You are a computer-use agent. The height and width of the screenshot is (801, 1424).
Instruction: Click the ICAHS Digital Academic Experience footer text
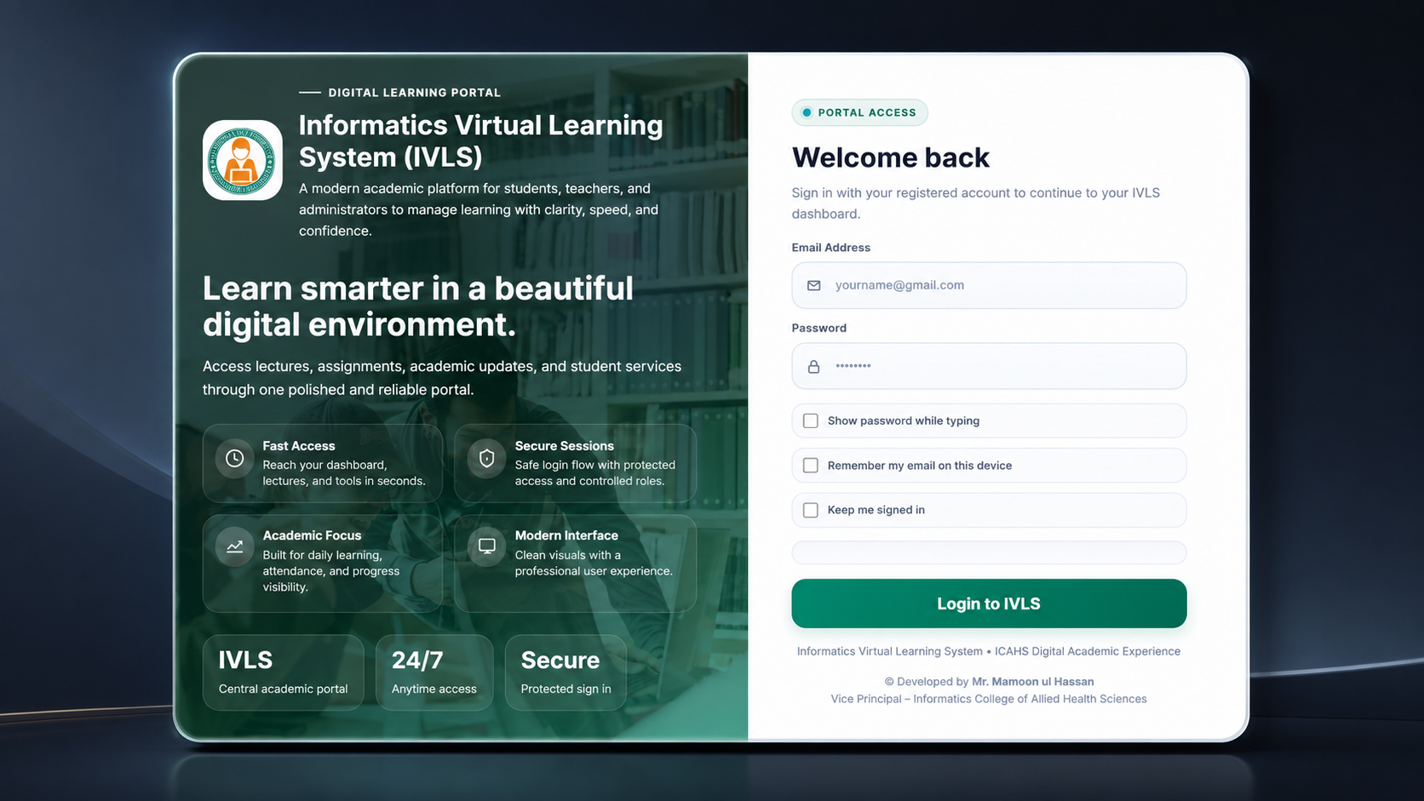tap(1088, 651)
